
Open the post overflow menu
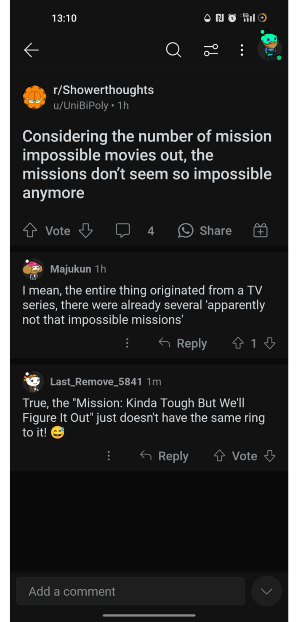[x=242, y=50]
